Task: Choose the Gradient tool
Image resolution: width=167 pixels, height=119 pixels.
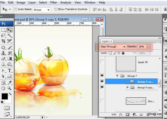Action: (10, 58)
